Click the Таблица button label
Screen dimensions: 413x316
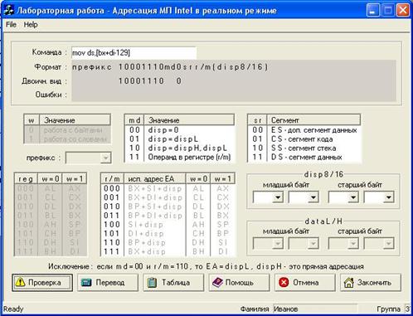pos(176,283)
